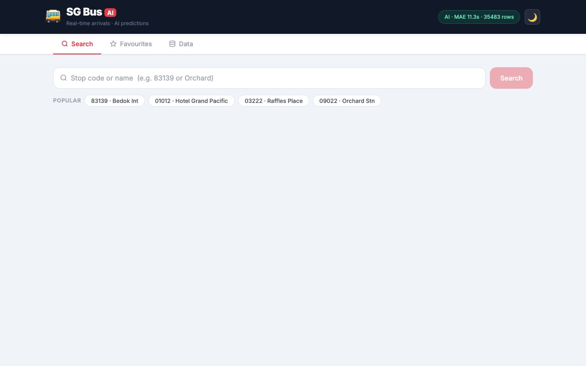Switch to the Search tab
This screenshot has width=586, height=366.
77,44
